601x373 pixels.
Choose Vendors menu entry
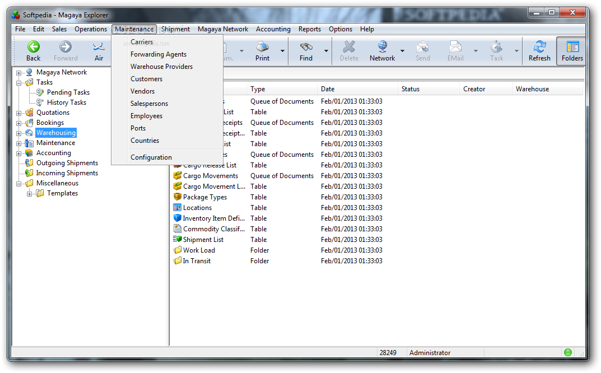tap(143, 91)
